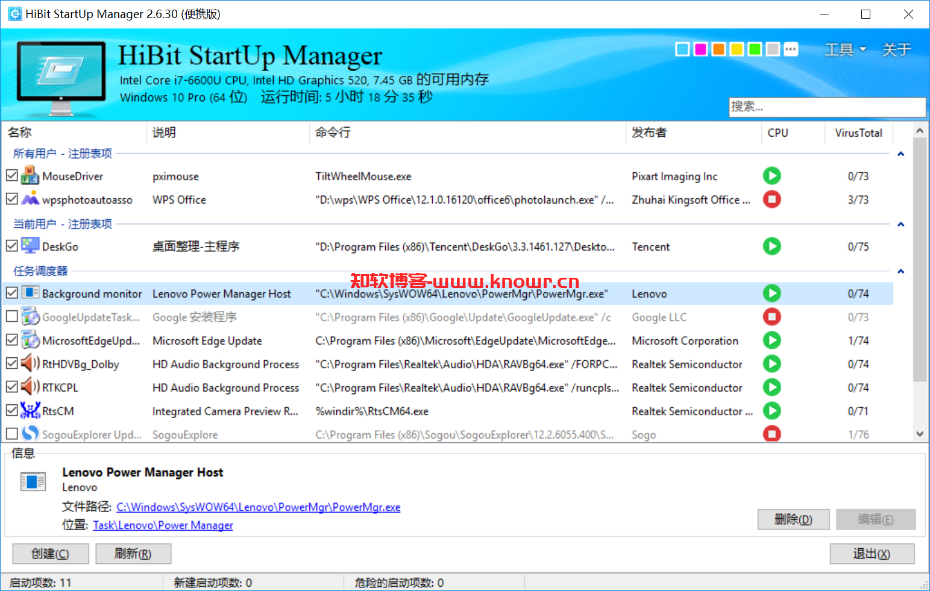Click the red stopped icon for wpsphotoautoasso
Screen dimensions: 930x591
771,199
